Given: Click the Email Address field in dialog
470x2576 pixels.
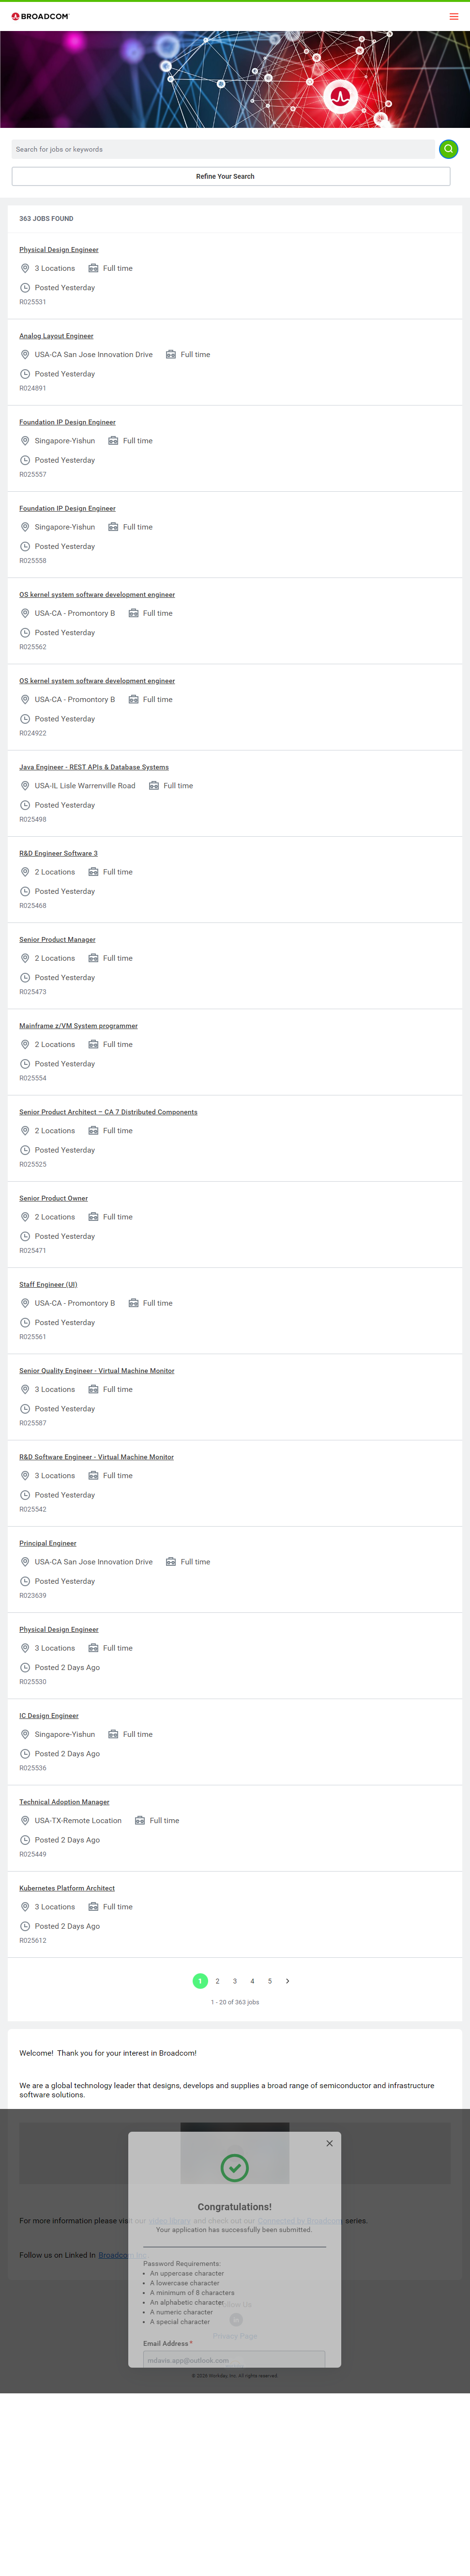Looking at the screenshot, I should [234, 2360].
